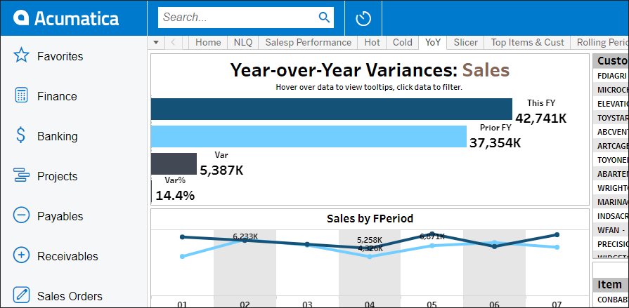Expand the dashboard tab list dropdown arrow
This screenshot has height=308, width=629.
156,43
